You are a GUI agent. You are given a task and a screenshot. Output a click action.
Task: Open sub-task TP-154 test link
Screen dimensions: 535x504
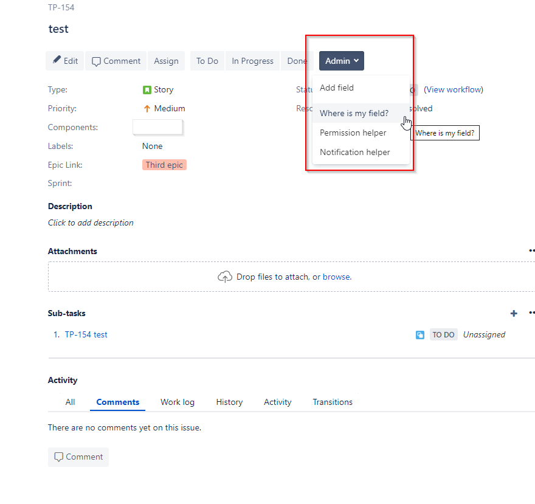[86, 334]
